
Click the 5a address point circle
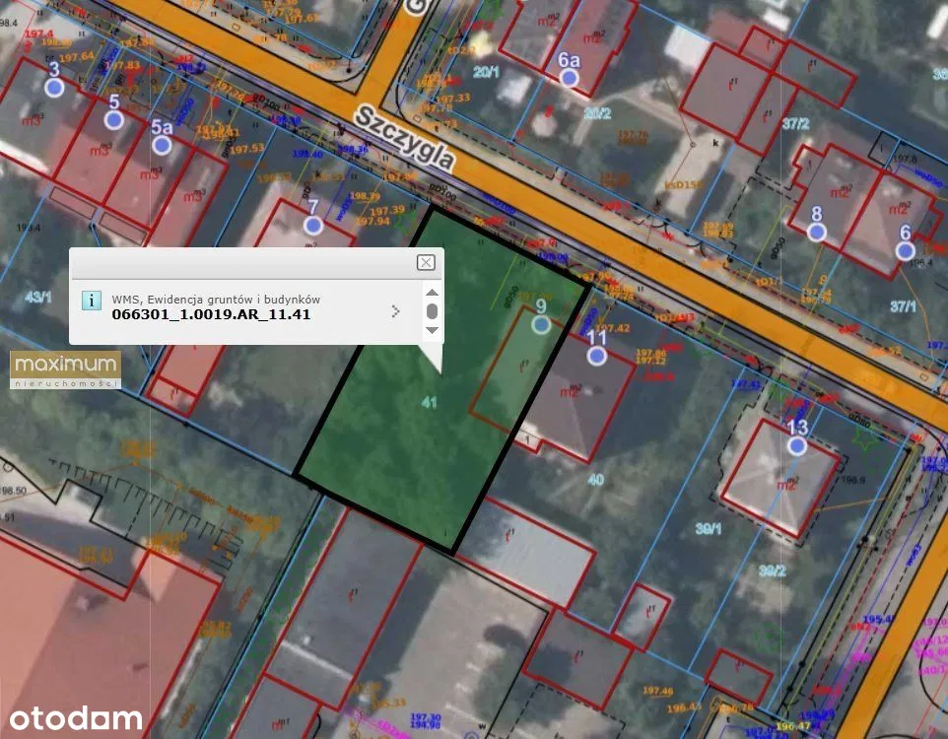pos(162,146)
